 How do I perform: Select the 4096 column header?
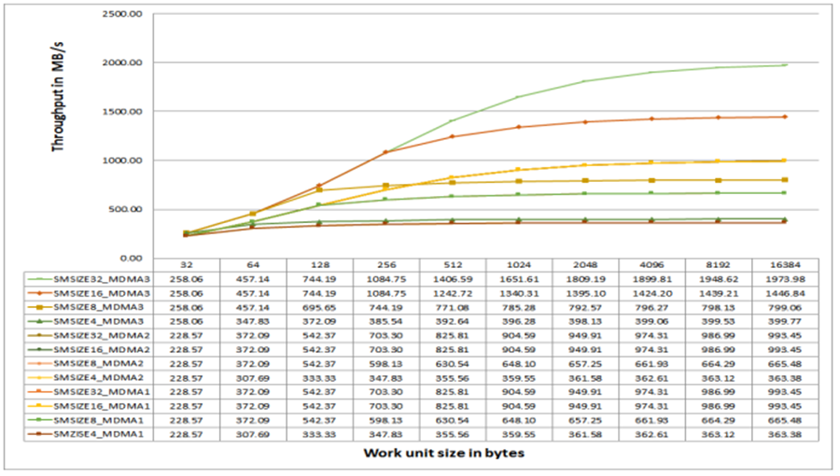(652, 264)
